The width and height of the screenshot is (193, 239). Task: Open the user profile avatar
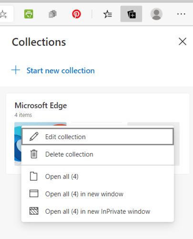tap(156, 14)
